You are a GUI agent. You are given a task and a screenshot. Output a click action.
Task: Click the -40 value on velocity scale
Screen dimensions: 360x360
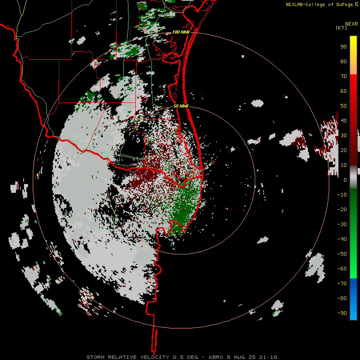342,239
